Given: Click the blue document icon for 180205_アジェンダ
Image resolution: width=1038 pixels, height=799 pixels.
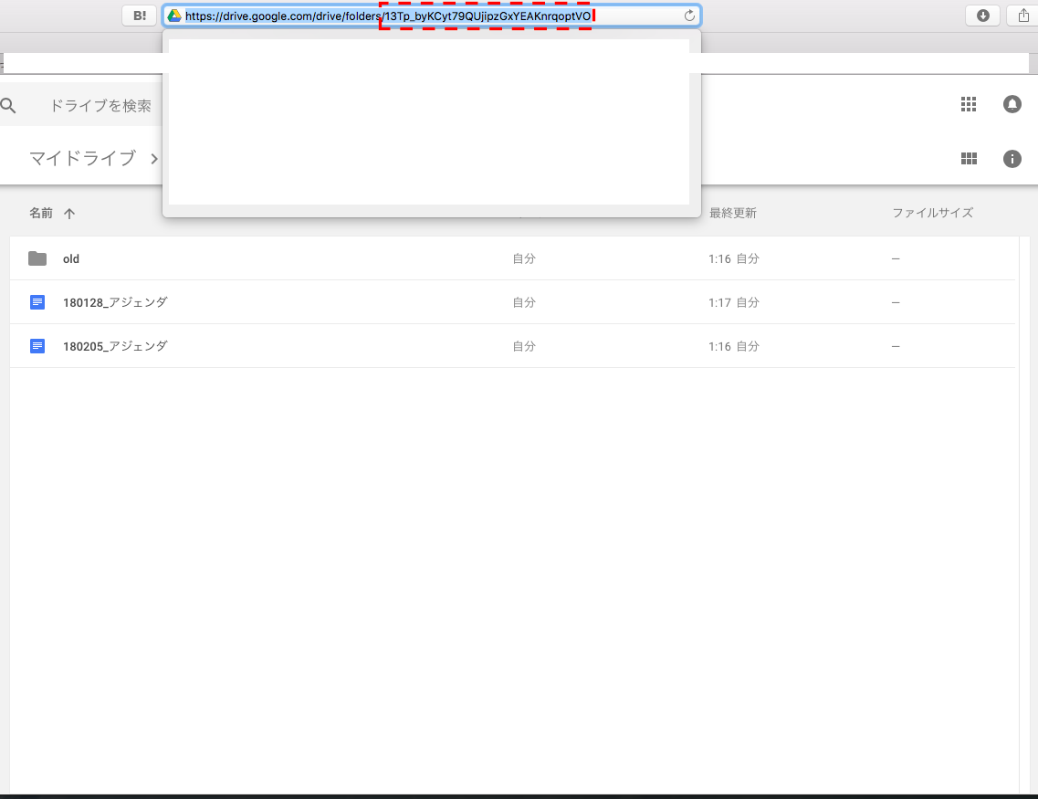Looking at the screenshot, I should pos(37,346).
